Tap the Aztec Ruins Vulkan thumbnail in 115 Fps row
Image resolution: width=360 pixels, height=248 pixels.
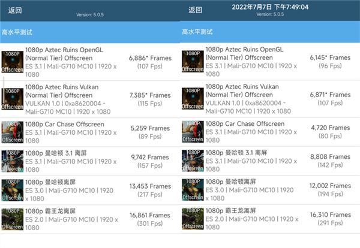coord(12,98)
